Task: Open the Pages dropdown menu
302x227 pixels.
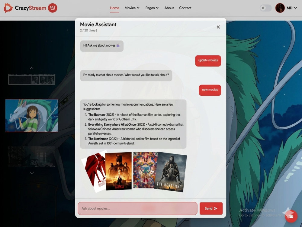Action: 152,8
